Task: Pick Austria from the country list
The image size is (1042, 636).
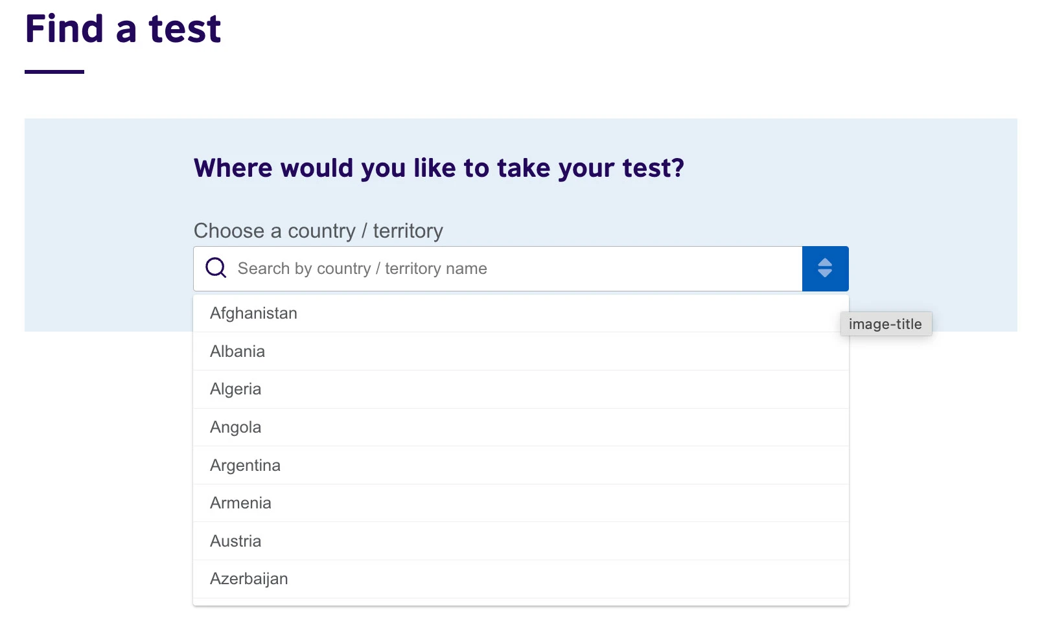Action: 235,541
